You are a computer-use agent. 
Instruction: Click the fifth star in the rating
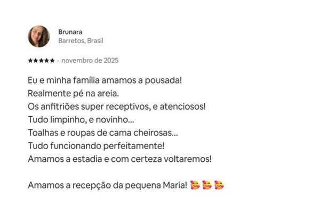coord(52,61)
